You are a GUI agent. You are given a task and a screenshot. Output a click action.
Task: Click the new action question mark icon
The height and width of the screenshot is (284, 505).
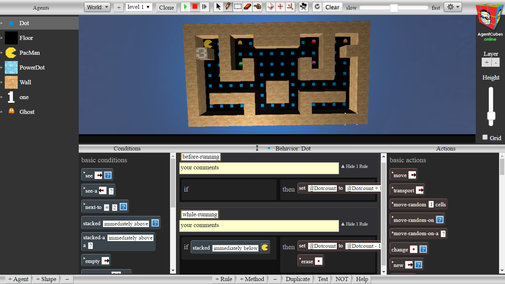click(418, 265)
